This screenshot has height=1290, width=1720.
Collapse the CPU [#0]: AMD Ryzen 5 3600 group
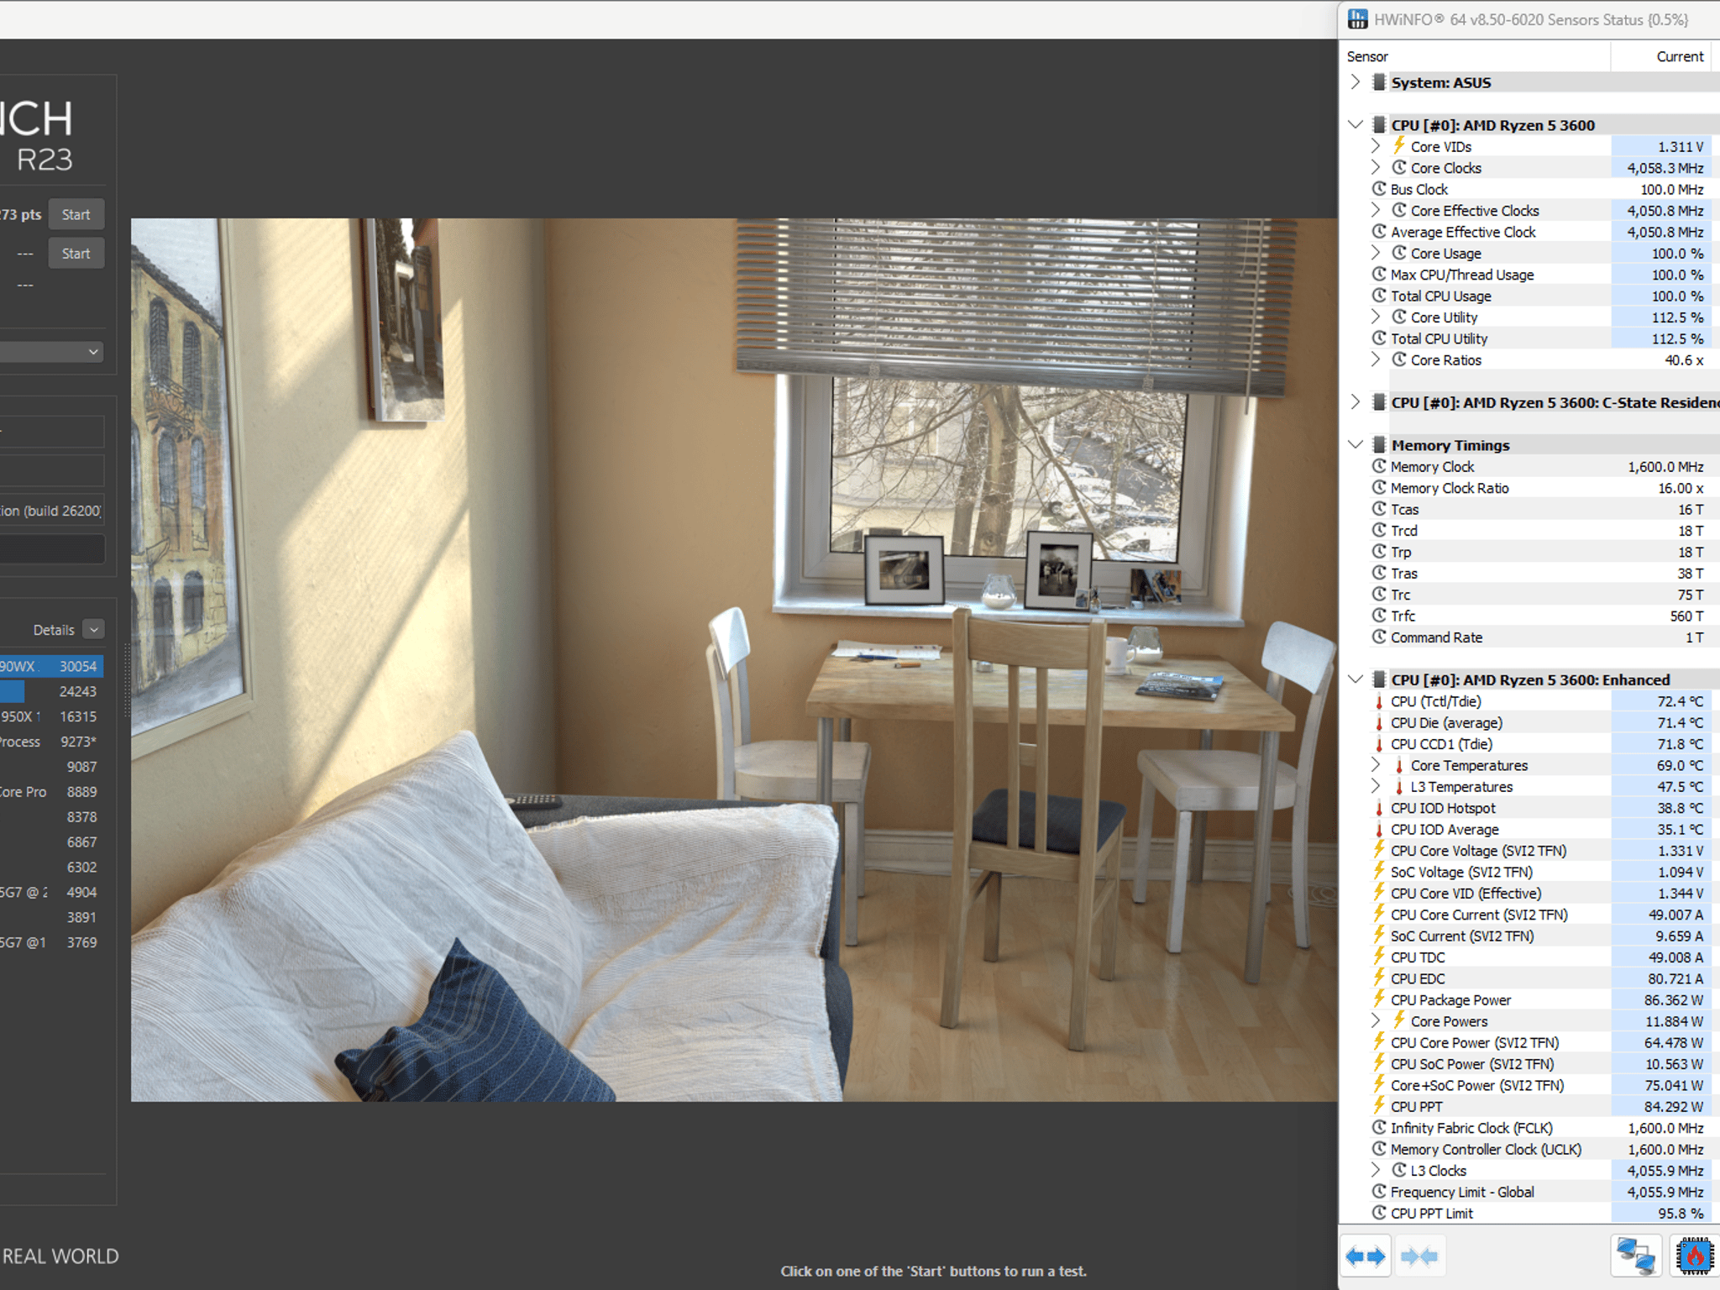tap(1355, 124)
